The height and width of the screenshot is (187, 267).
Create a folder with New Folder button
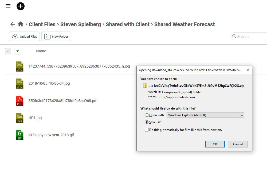point(56,37)
